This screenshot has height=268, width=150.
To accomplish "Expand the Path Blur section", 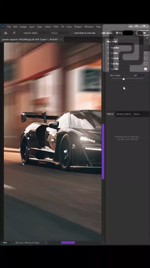I will tap(108, 64).
